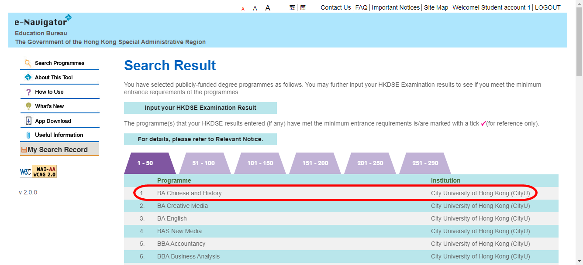Select the largest font size A

click(x=268, y=8)
